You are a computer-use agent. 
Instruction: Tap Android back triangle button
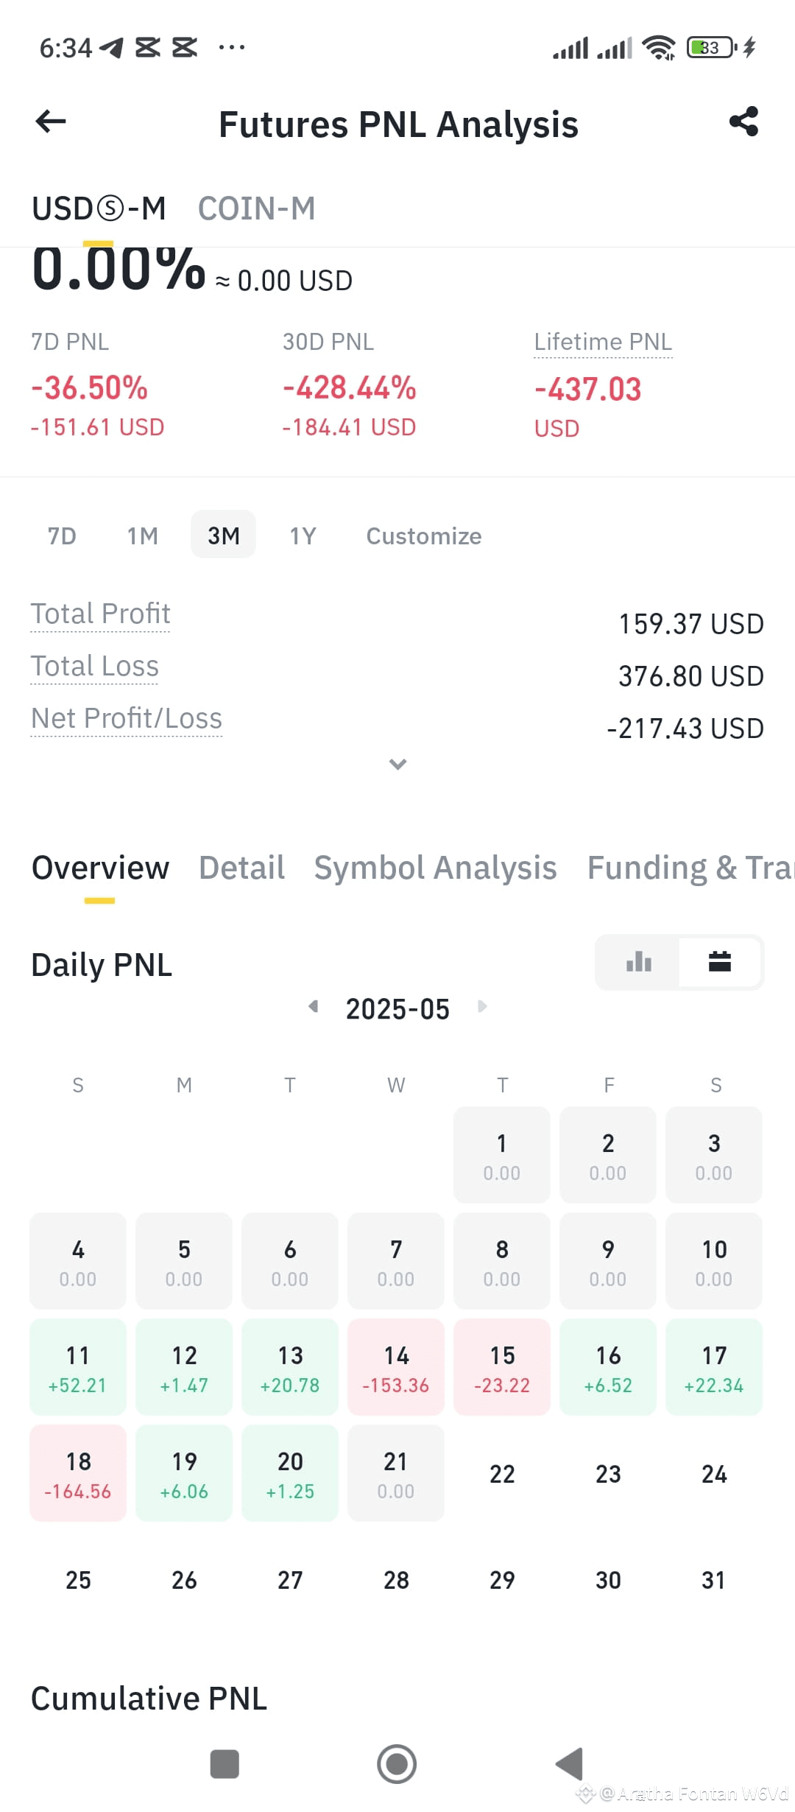569,1764
